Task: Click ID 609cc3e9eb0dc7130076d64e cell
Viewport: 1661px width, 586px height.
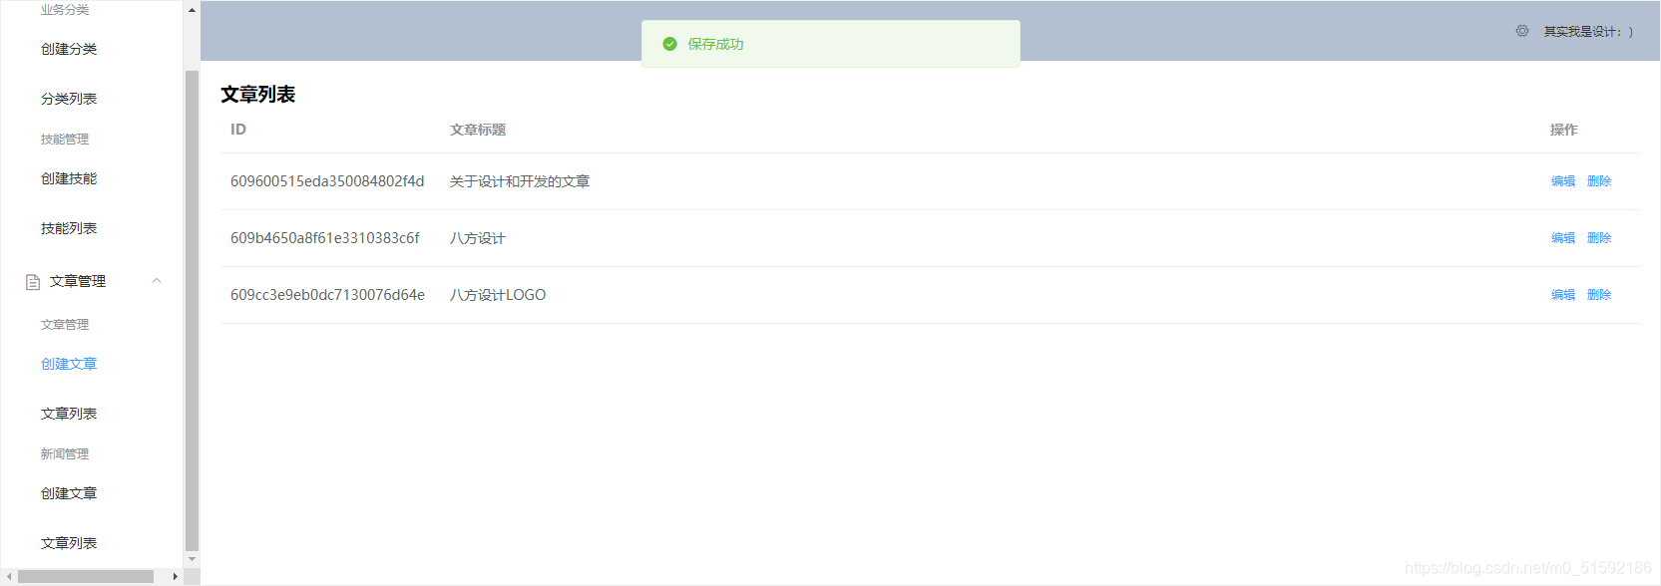Action: [327, 295]
